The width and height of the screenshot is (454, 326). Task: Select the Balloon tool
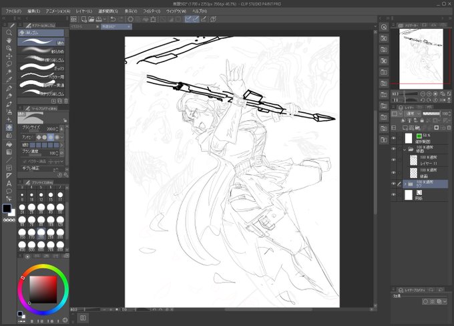[9, 191]
